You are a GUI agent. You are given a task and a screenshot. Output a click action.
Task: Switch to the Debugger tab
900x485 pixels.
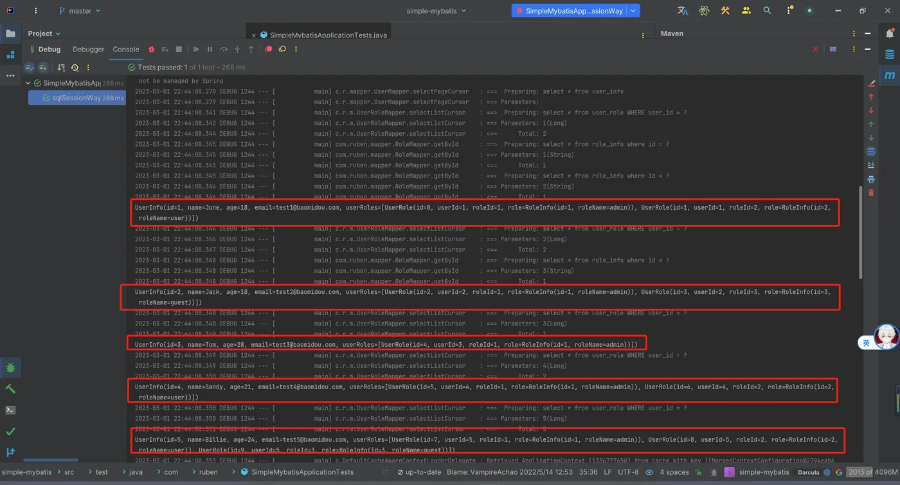(x=88, y=49)
